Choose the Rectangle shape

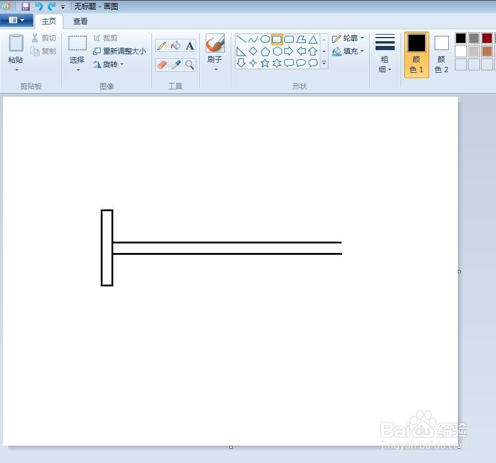click(x=277, y=39)
